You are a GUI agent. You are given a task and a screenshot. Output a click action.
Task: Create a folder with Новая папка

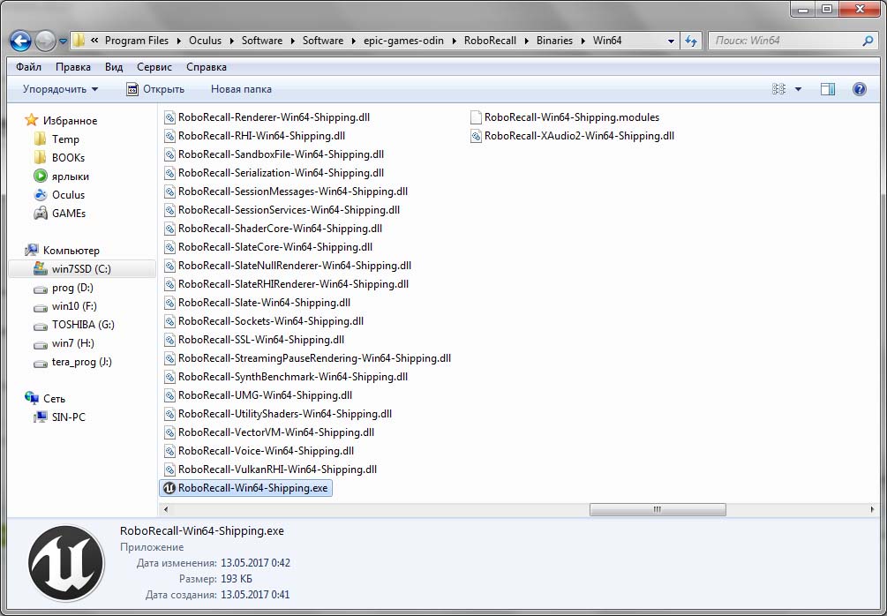click(241, 89)
